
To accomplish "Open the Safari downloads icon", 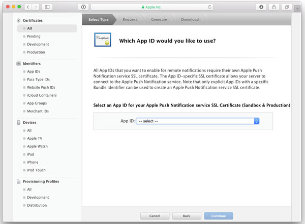I will pyautogui.click(x=262, y=7).
